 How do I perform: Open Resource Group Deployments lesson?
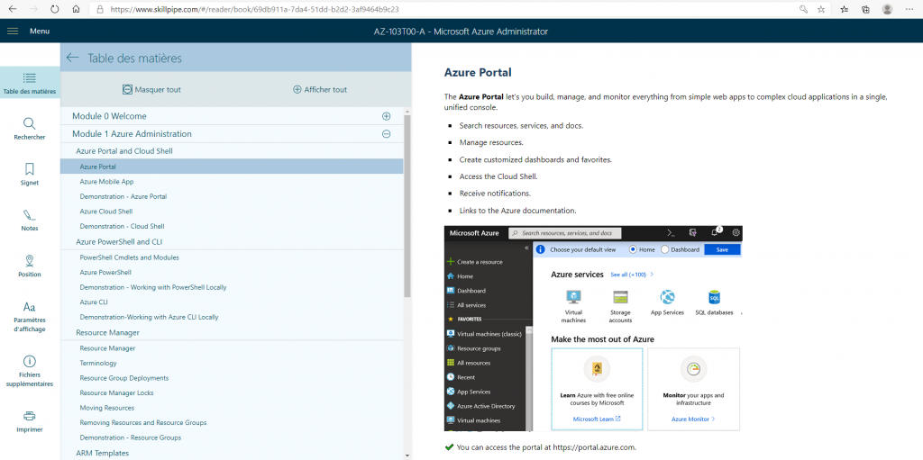pyautogui.click(x=124, y=378)
